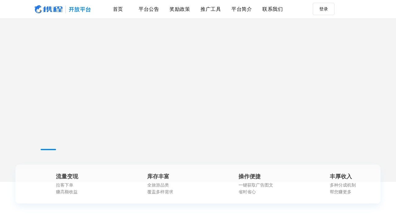Click the 登录 login button
The width and height of the screenshot is (396, 222).
[323, 9]
